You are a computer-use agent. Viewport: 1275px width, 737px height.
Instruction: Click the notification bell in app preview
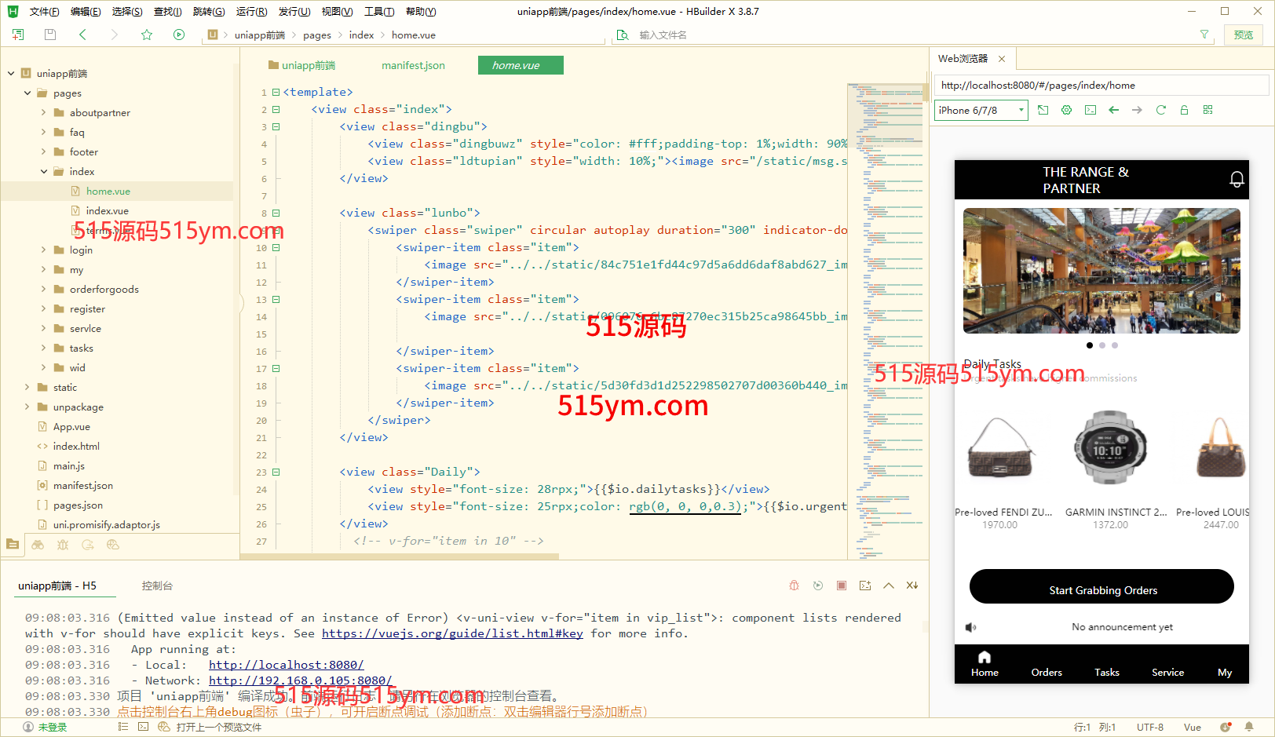1236,180
